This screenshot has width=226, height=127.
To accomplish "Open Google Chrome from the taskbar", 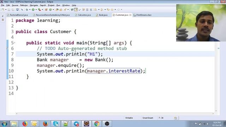I will (x=96, y=124).
